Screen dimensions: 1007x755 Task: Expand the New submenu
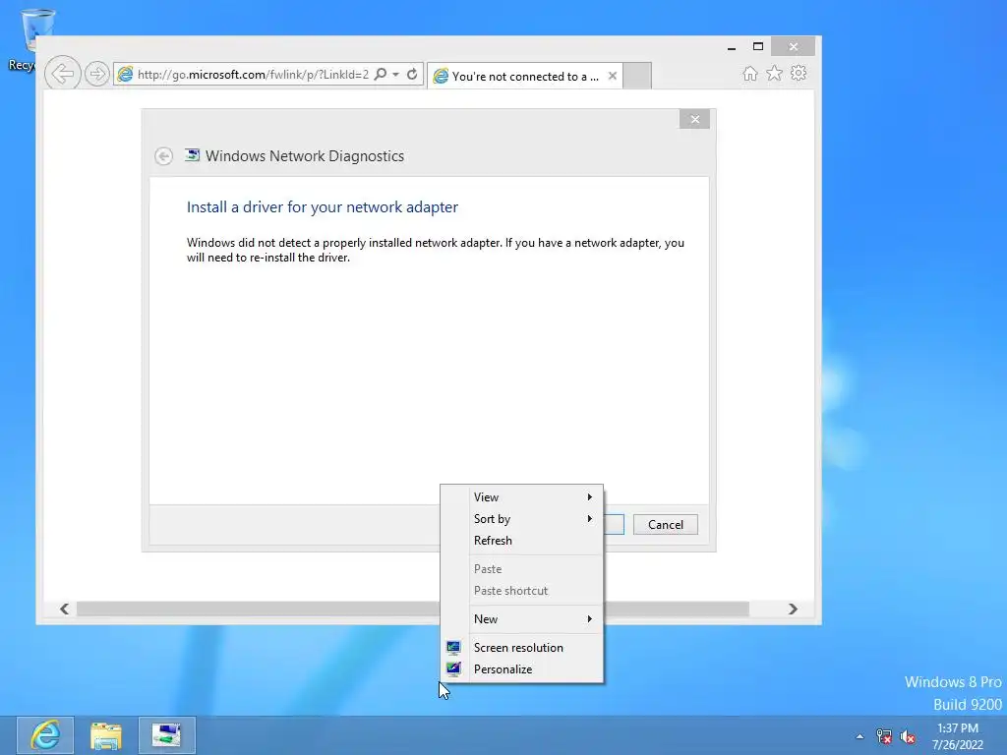tap(521, 619)
